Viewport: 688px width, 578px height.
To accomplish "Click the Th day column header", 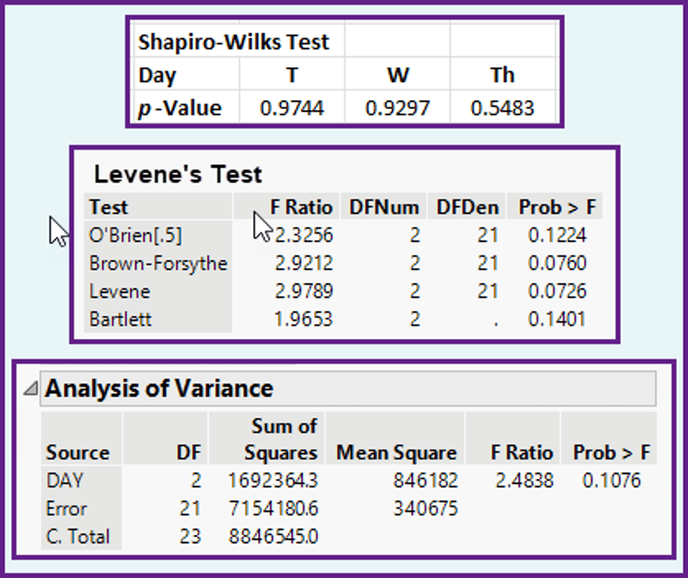I will point(502,75).
